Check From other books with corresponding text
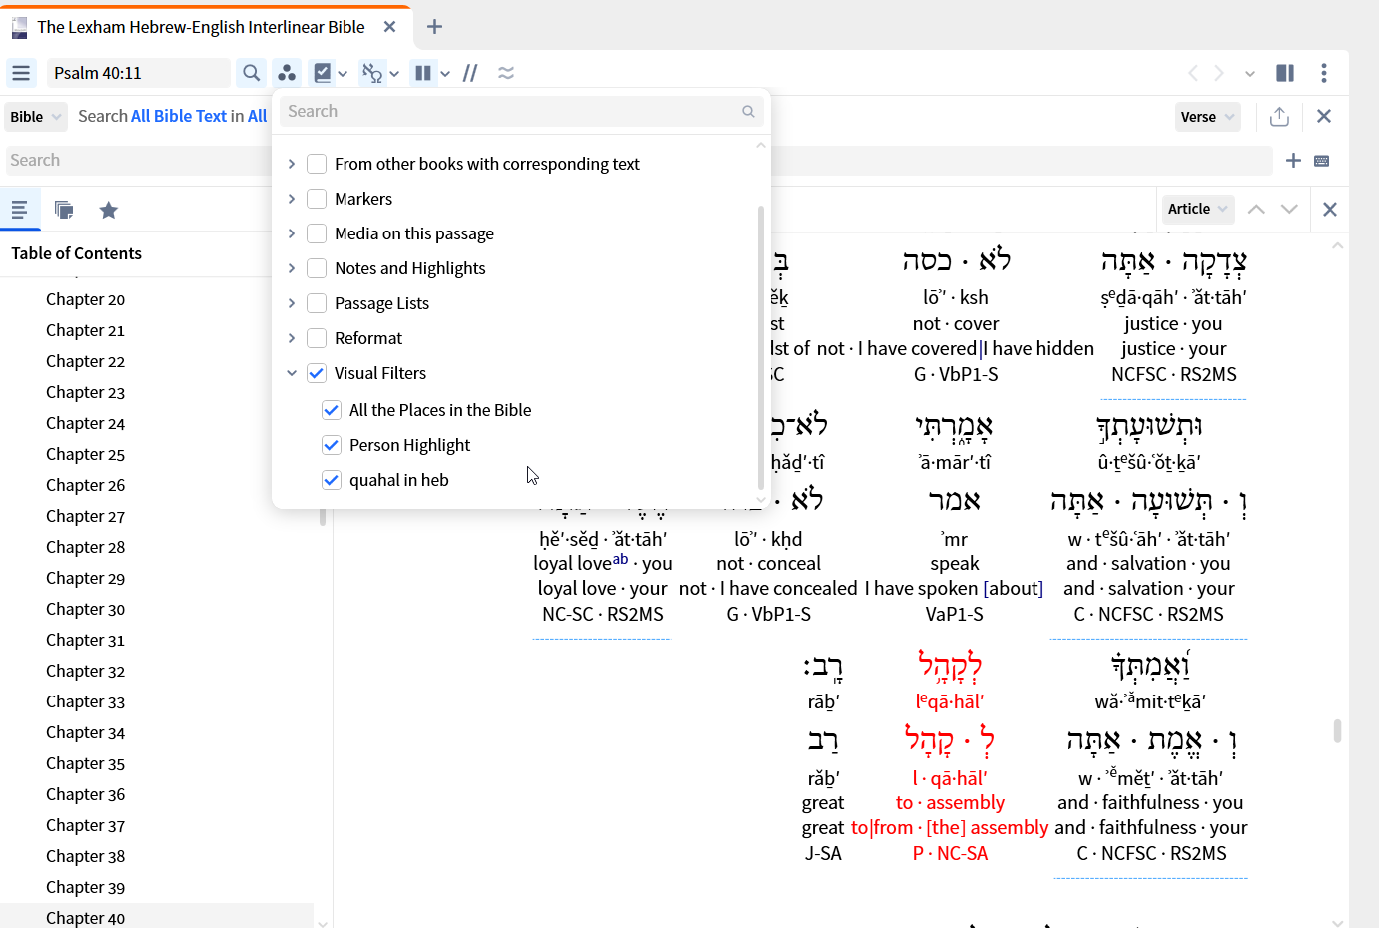Screen dimensions: 1379x928 317,164
